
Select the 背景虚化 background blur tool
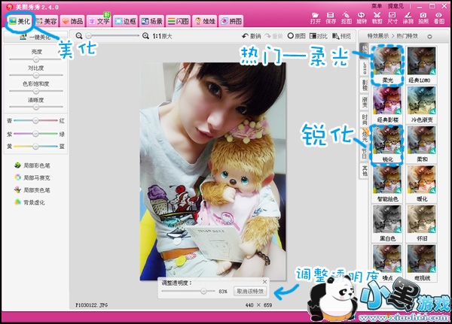point(29,202)
